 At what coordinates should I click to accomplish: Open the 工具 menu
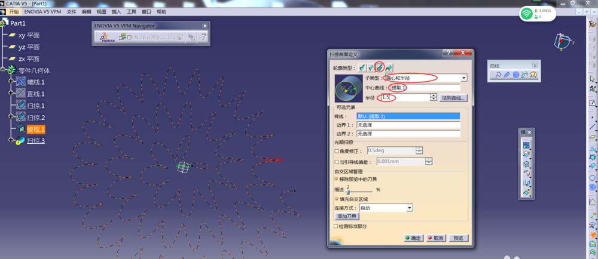point(131,12)
